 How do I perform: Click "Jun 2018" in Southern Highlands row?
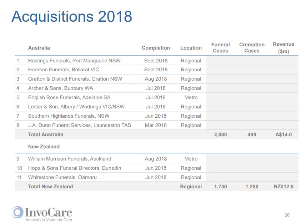click(x=156, y=116)
